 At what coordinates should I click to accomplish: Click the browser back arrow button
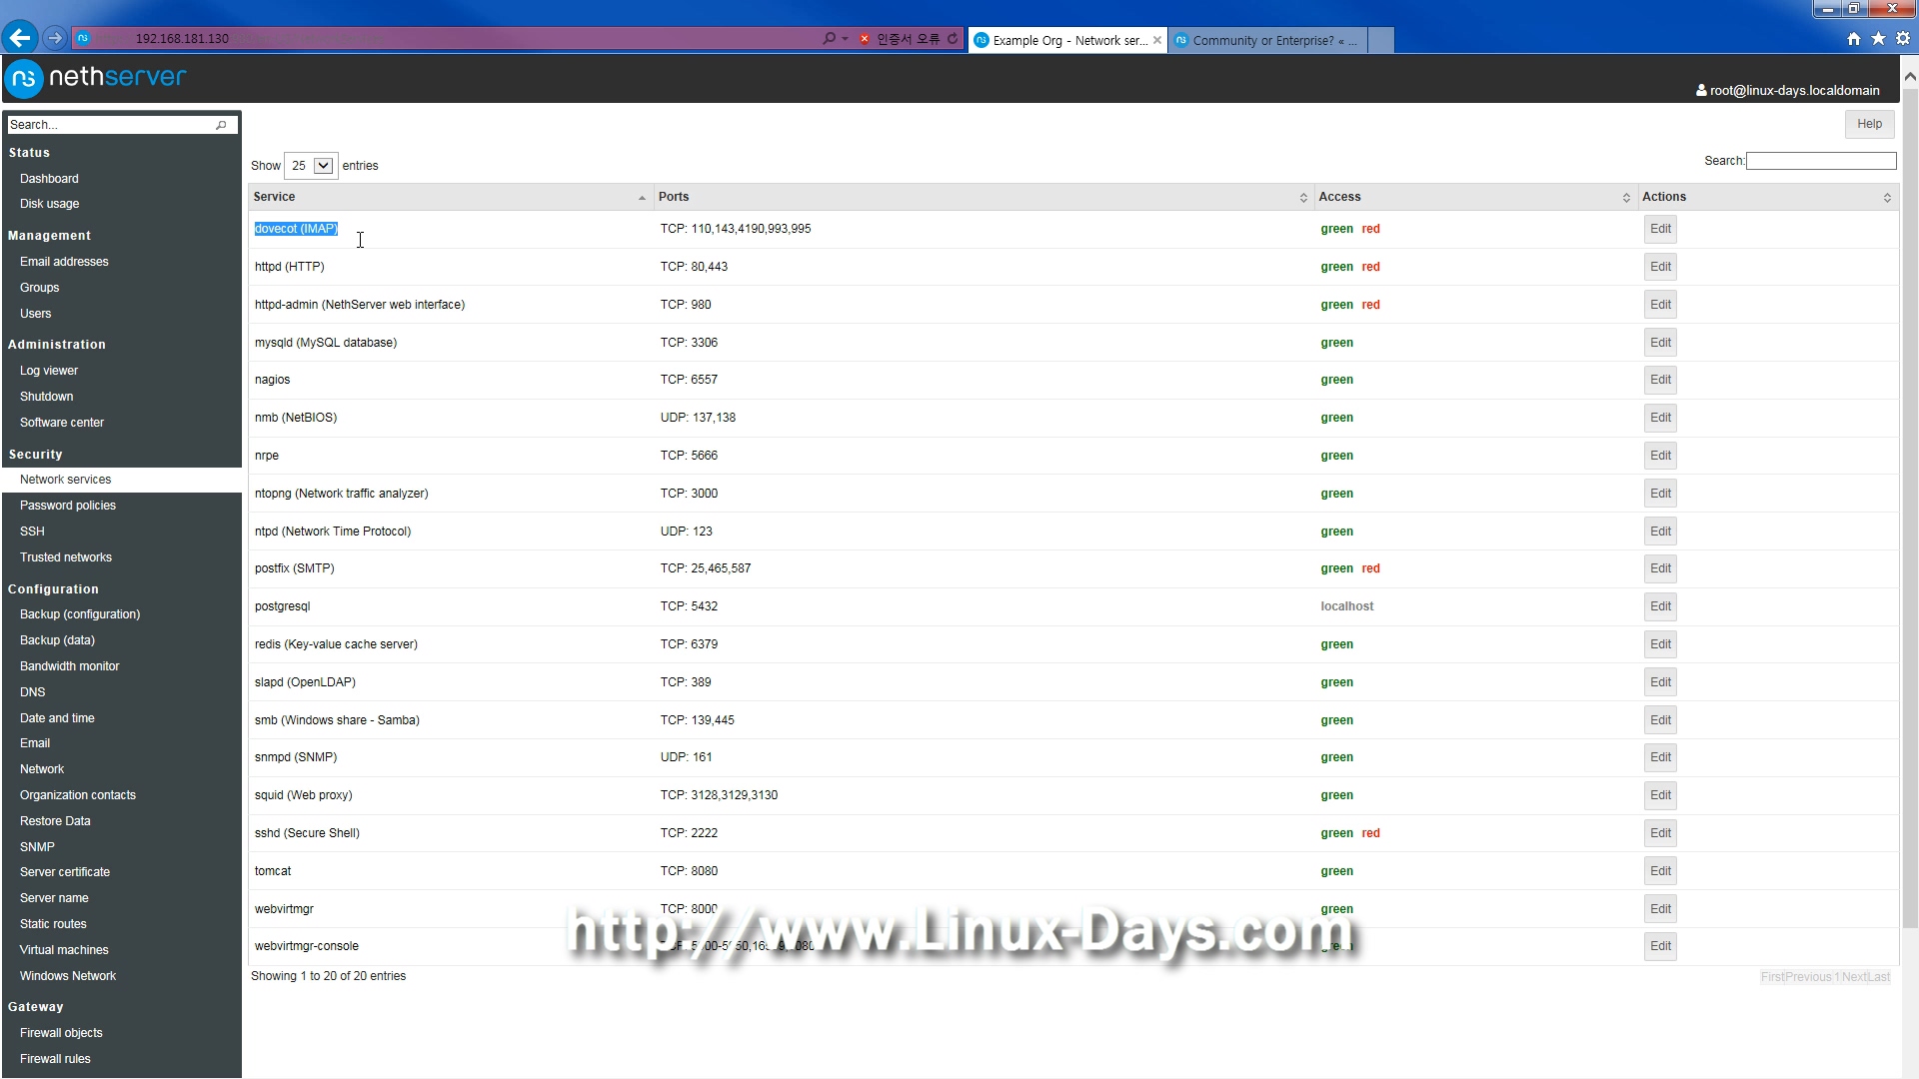click(19, 38)
